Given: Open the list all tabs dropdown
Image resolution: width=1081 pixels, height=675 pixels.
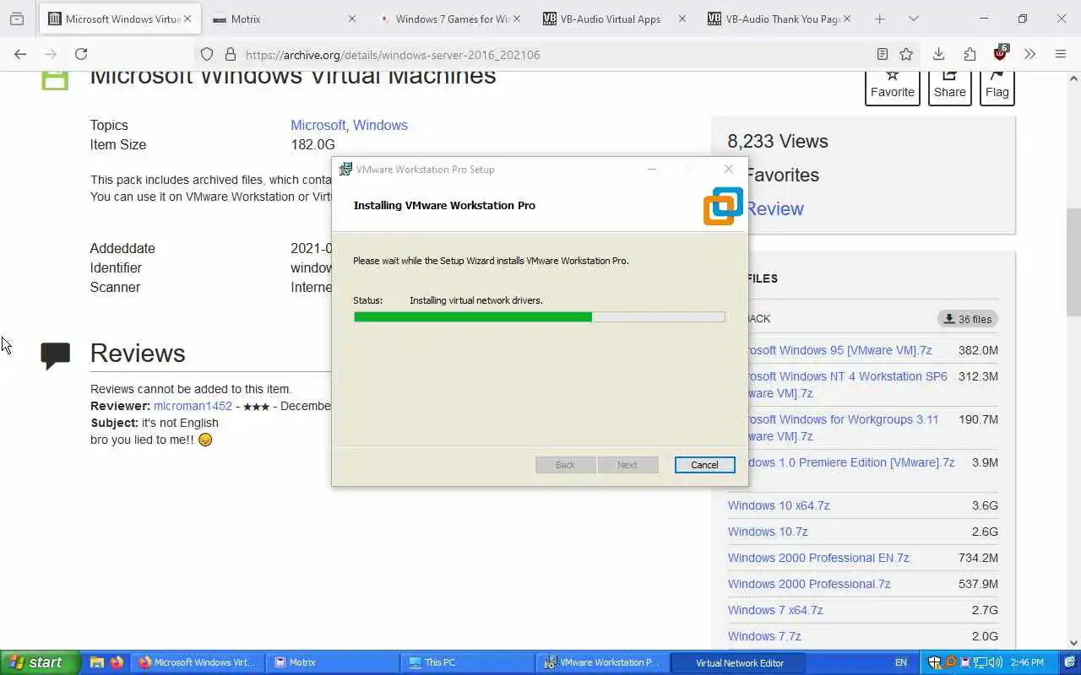Looking at the screenshot, I should pos(913,19).
